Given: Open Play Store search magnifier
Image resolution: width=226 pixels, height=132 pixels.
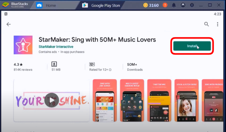Looking at the screenshot, I should pyautogui.click(x=206, y=24).
